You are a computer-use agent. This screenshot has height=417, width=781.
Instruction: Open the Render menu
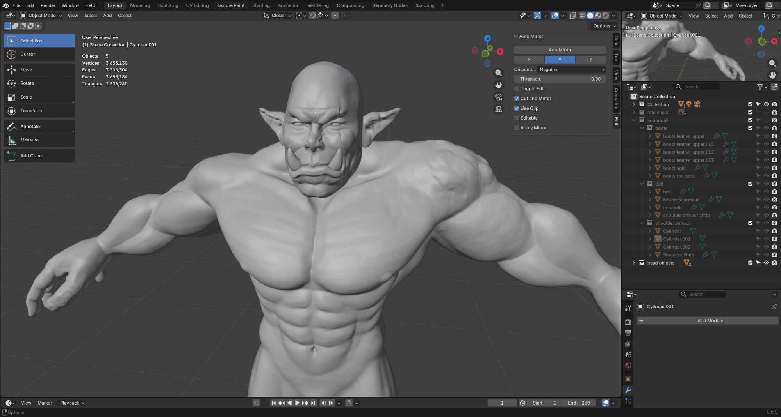[48, 5]
